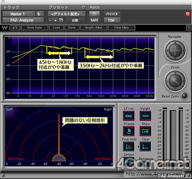Viewport: 192px width, 179px height.
Task: Navigate down with the Navigate pad arrow
Action: point(175,59)
